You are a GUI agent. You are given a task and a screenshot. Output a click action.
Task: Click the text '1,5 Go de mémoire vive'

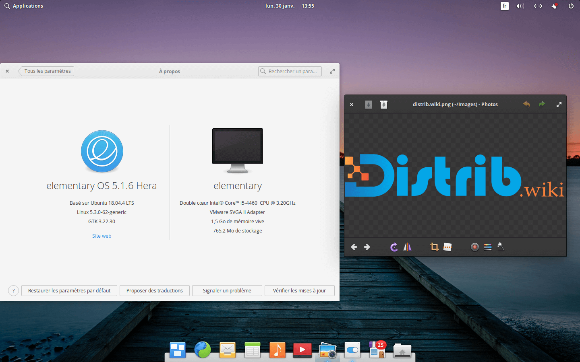238,222
